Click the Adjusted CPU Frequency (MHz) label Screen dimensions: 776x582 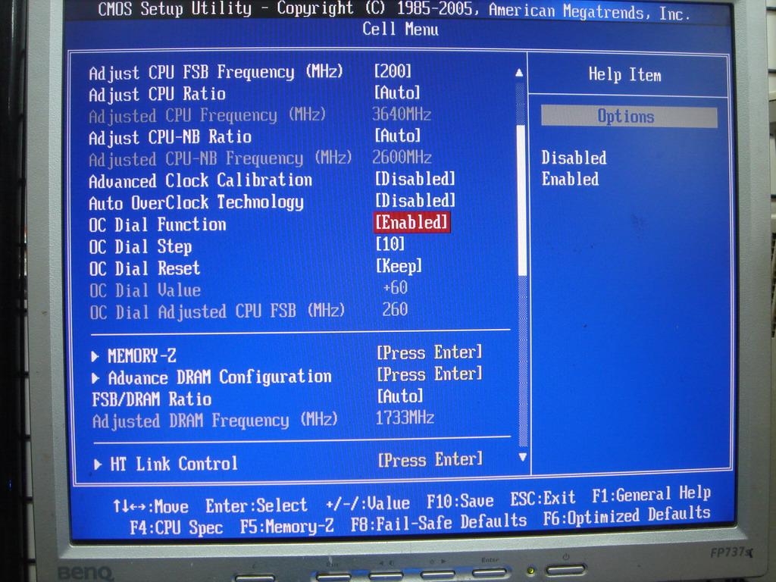(208, 116)
